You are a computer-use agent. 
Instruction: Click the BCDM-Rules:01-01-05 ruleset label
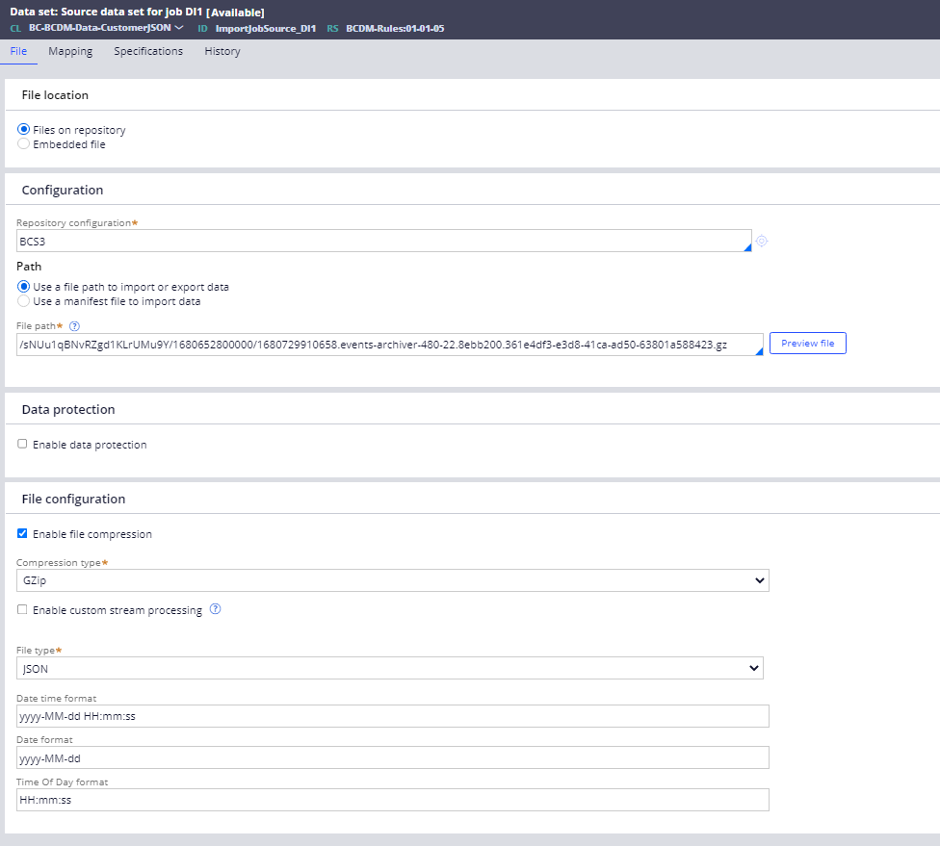click(398, 28)
